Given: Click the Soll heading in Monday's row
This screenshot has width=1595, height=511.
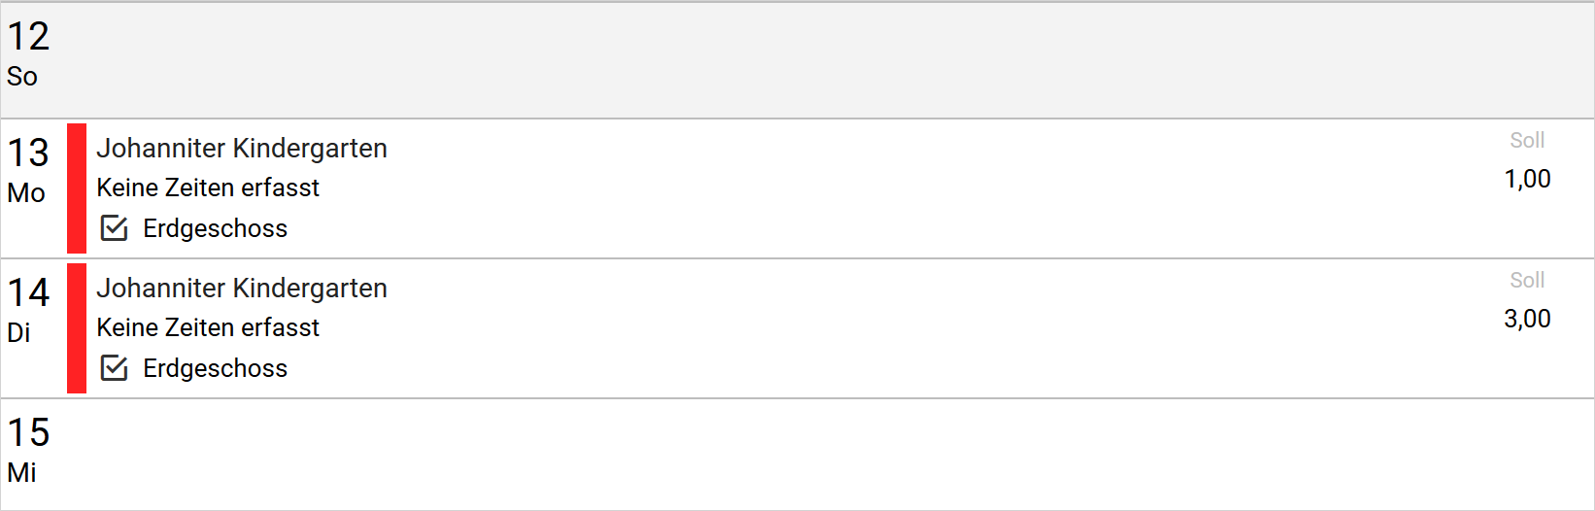Looking at the screenshot, I should coord(1527,141).
